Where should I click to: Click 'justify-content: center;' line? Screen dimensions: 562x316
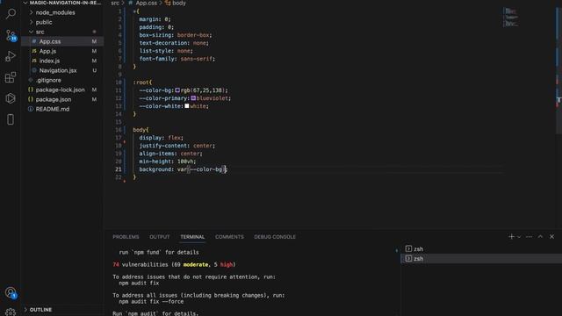point(177,146)
